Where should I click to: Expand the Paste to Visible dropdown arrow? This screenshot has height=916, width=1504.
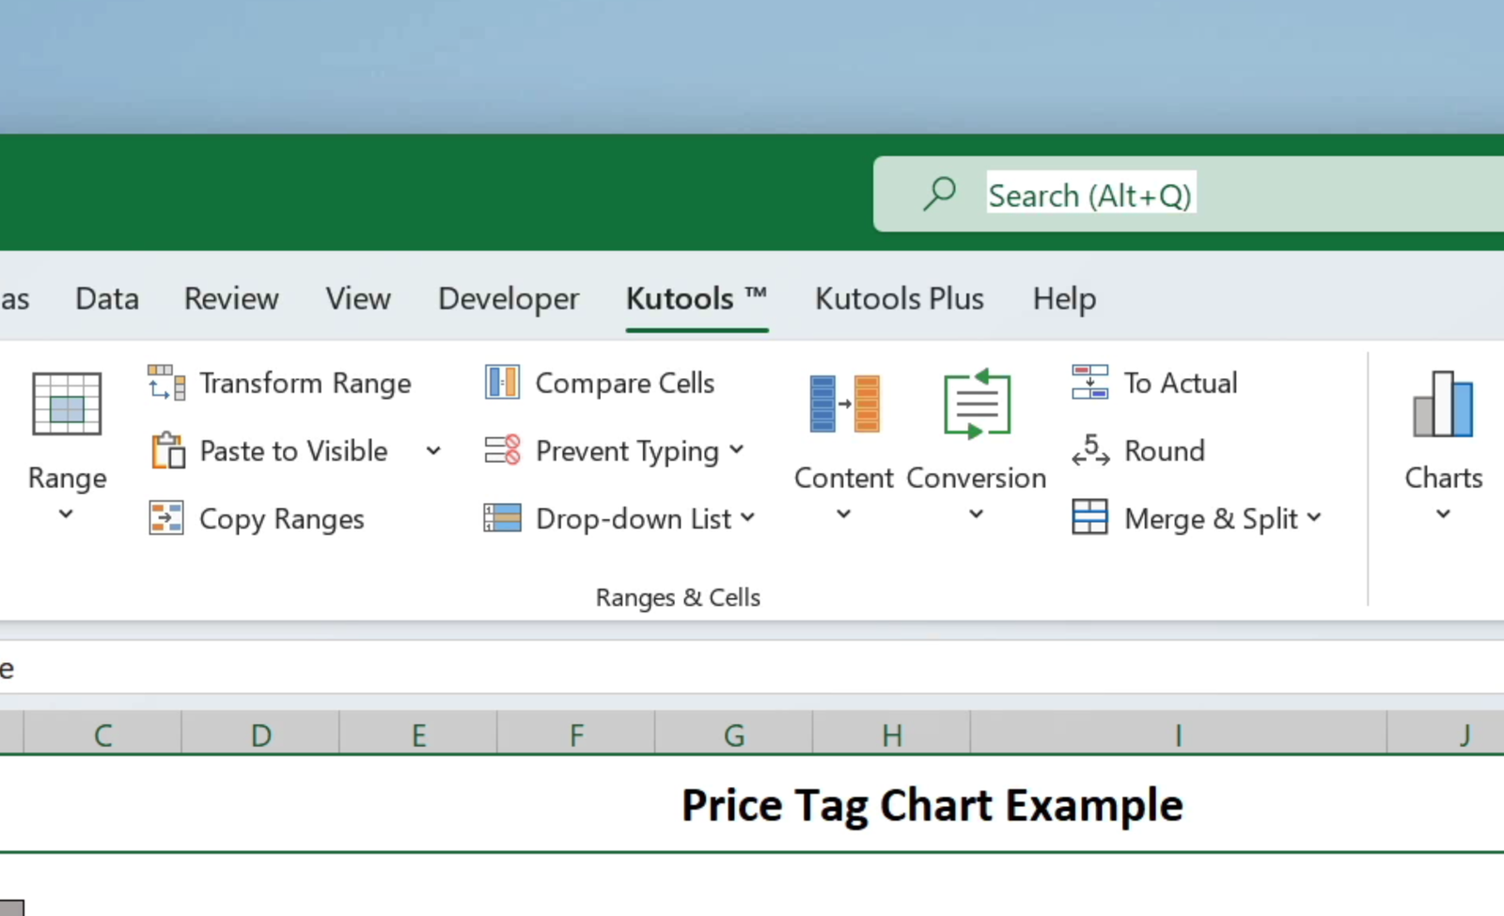[433, 450]
